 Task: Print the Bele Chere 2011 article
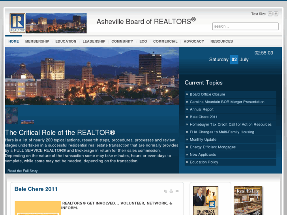point(171,191)
